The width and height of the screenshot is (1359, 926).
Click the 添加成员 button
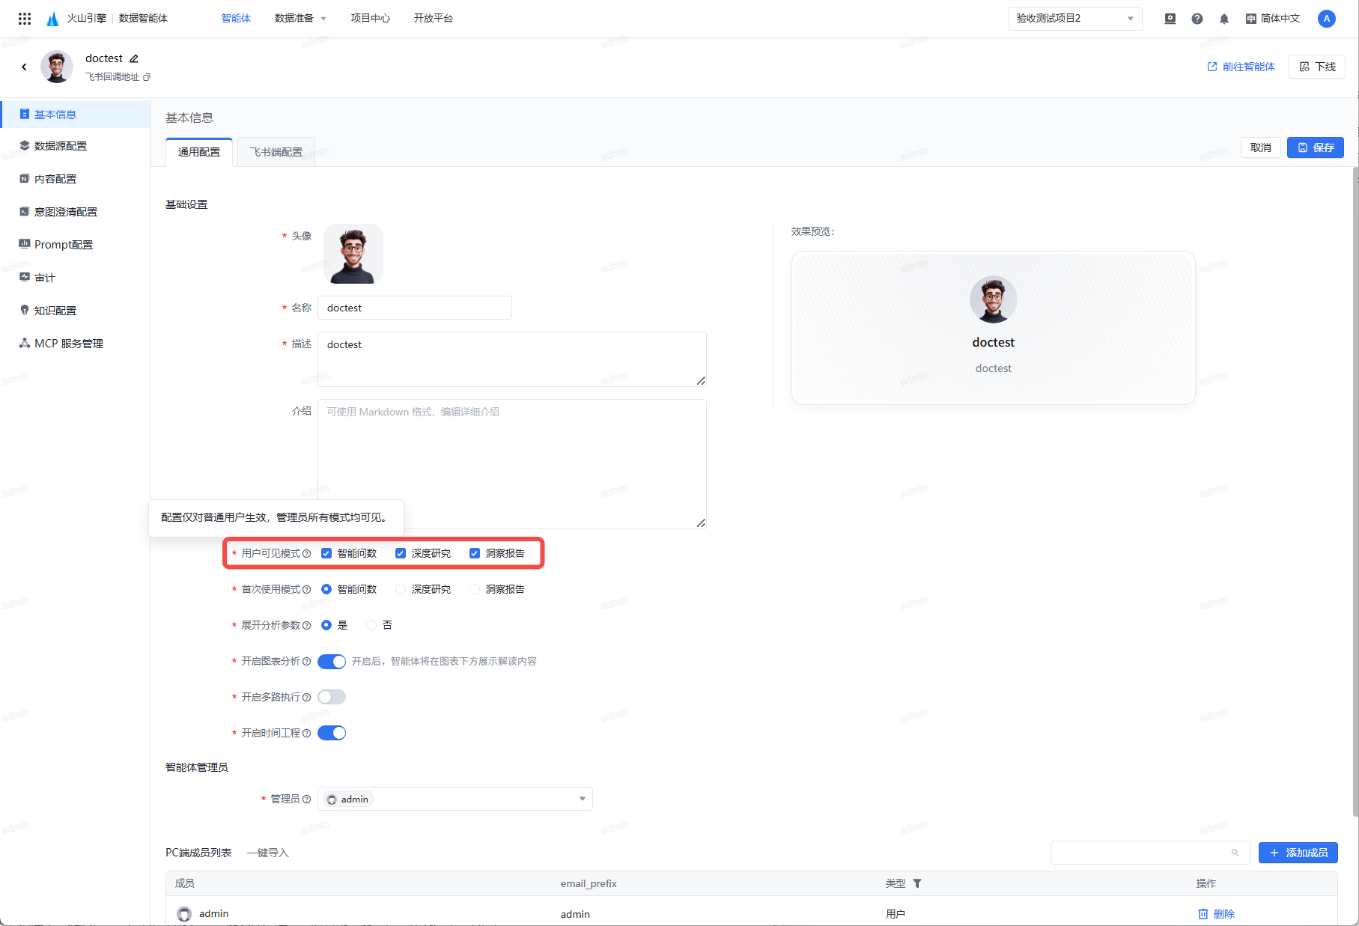1298,853
